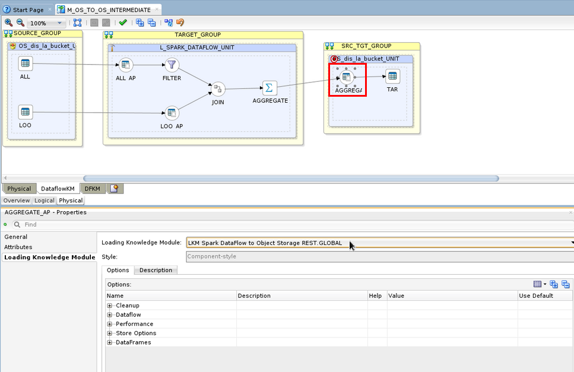Click the zoom in magnifier icon
The width and height of the screenshot is (574, 372).
pyautogui.click(x=8, y=23)
